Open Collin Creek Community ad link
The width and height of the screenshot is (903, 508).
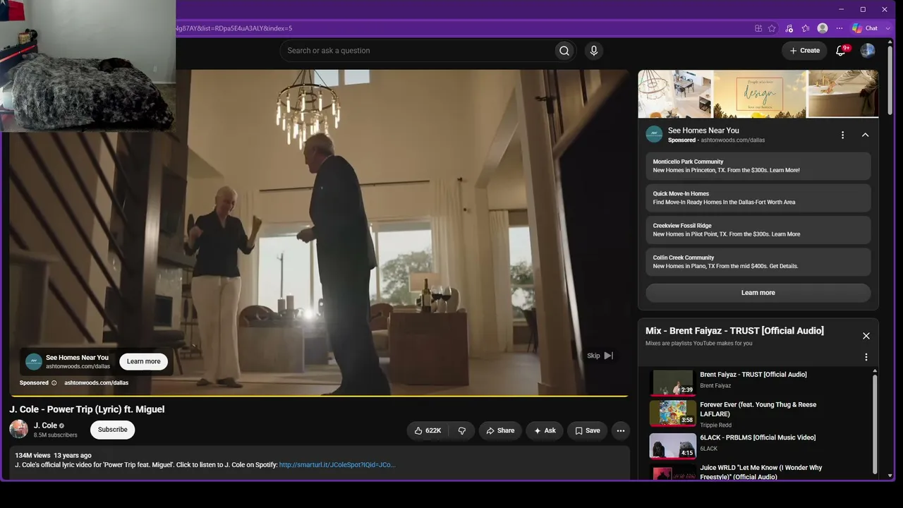758,262
